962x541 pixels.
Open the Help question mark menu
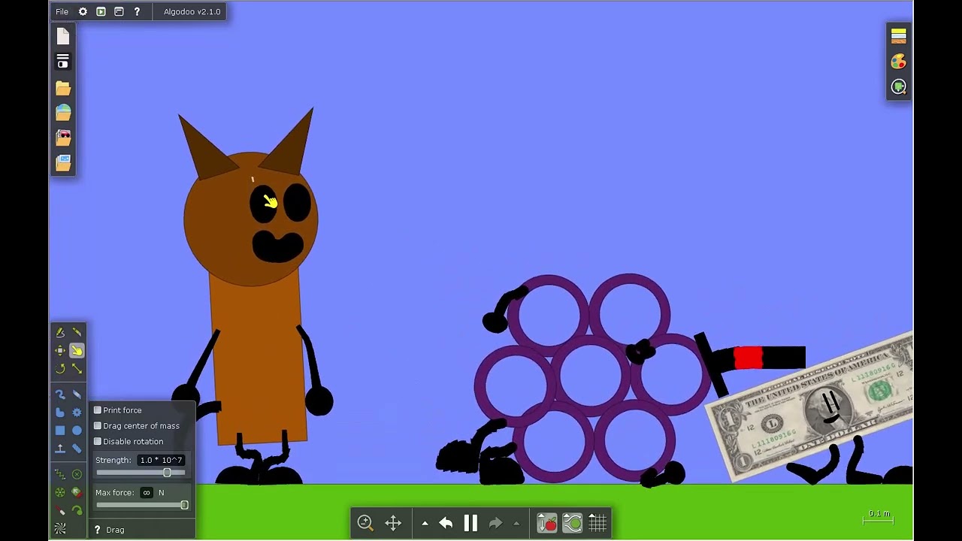[137, 12]
